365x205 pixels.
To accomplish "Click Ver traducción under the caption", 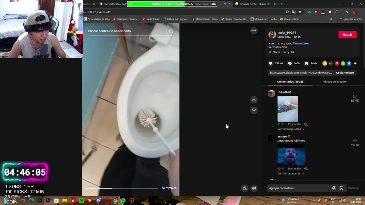I will [277, 47].
